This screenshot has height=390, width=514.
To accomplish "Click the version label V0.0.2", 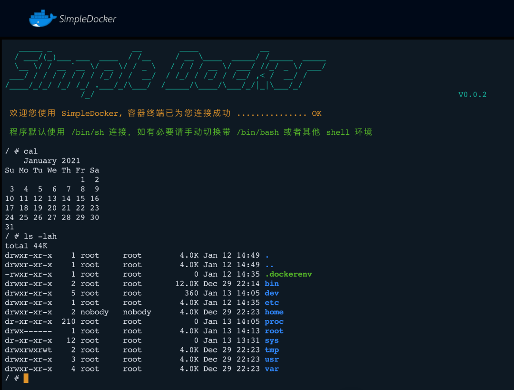I will [472, 95].
